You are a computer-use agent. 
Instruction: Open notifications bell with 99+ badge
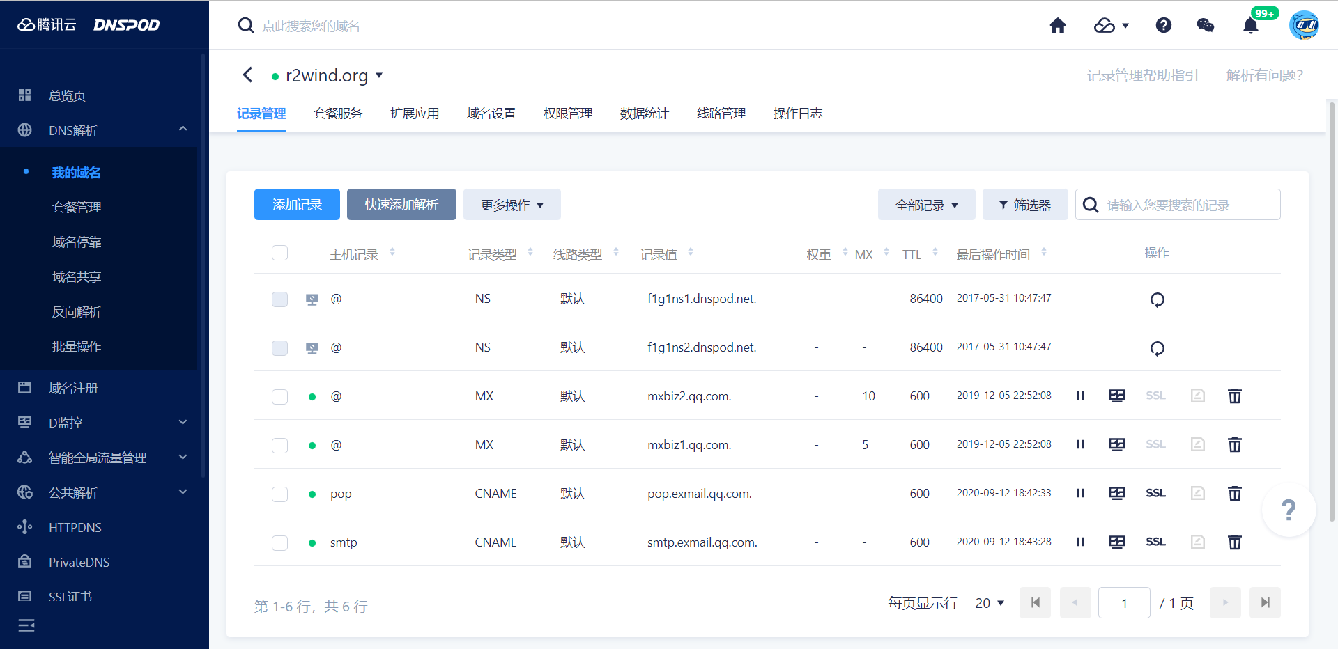pyautogui.click(x=1251, y=26)
